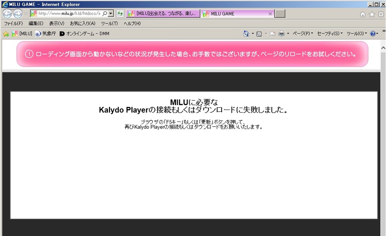Click the Add to Favorites star icon
This screenshot has height=236, width=386.
[6, 34]
